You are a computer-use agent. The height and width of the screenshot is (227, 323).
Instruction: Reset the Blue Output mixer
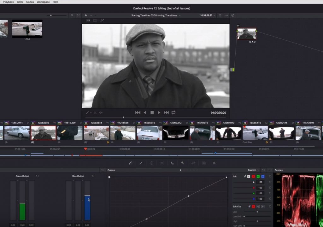93,176
